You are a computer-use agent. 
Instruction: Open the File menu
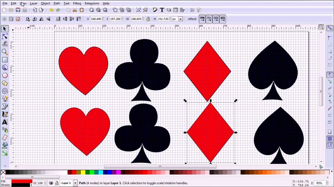[5, 3]
